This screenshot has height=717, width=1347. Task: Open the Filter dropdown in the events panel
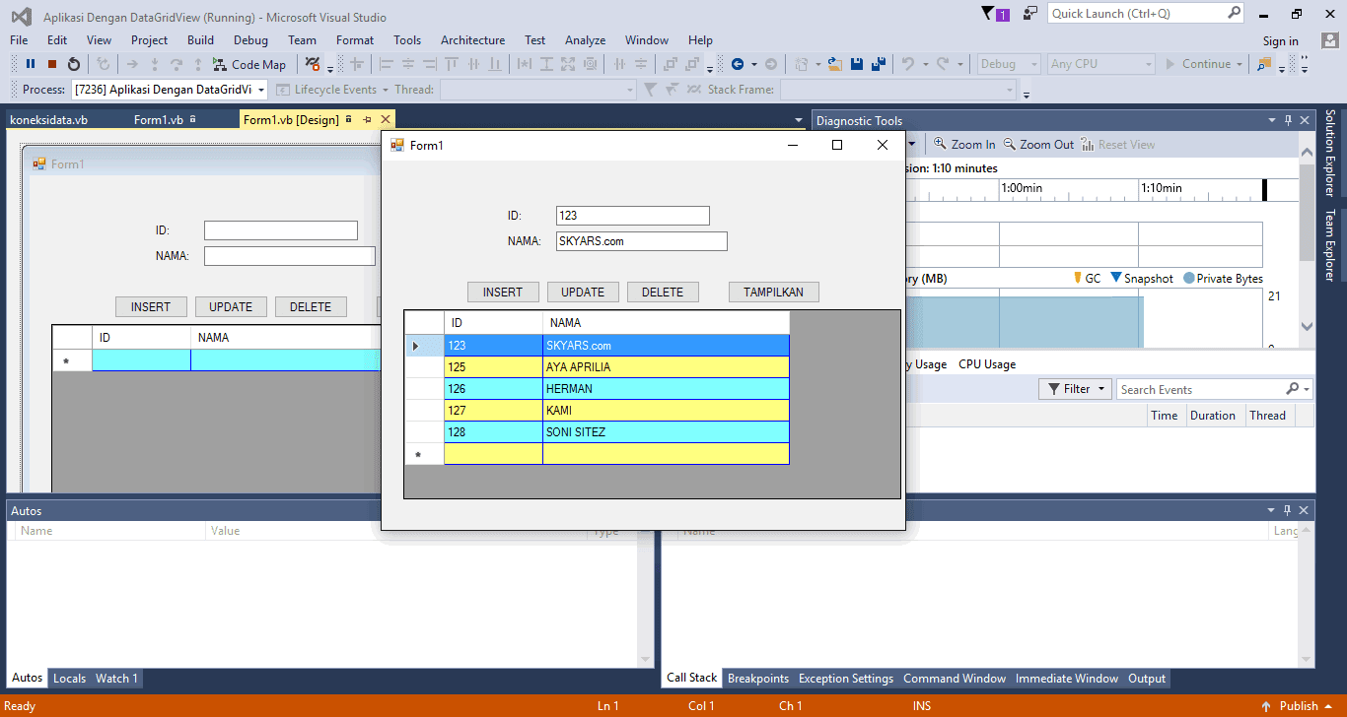point(1074,388)
